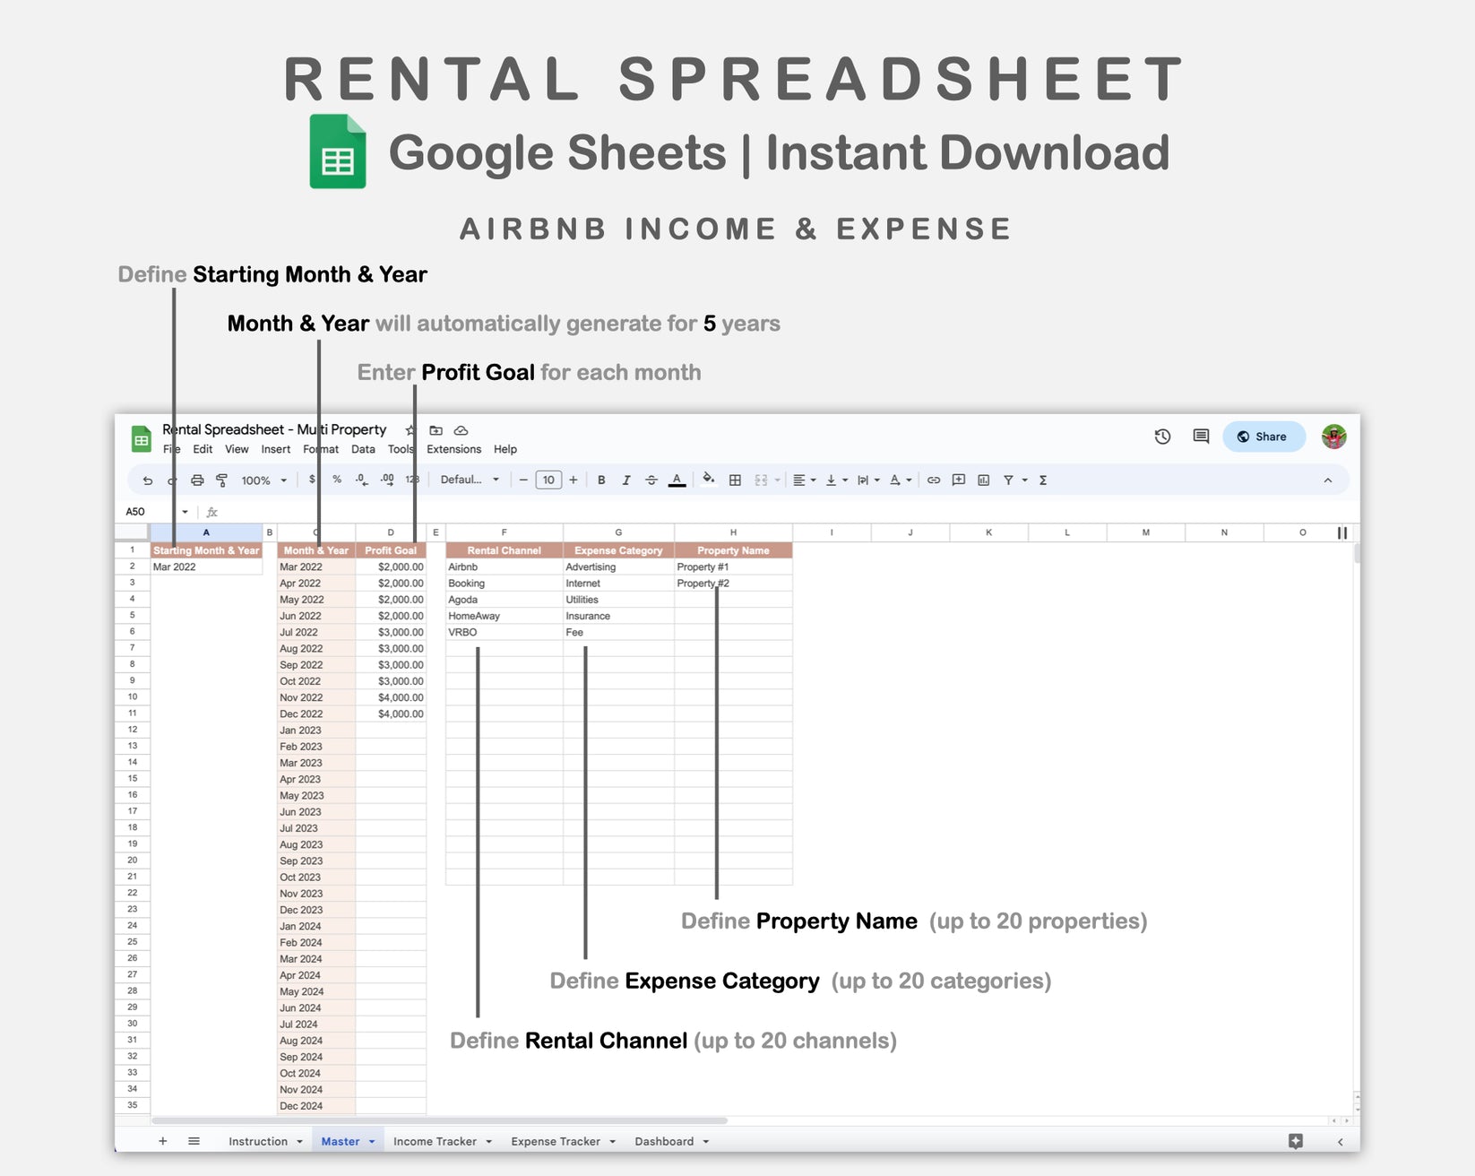Expand the Master sheet tab menu

372,1140
